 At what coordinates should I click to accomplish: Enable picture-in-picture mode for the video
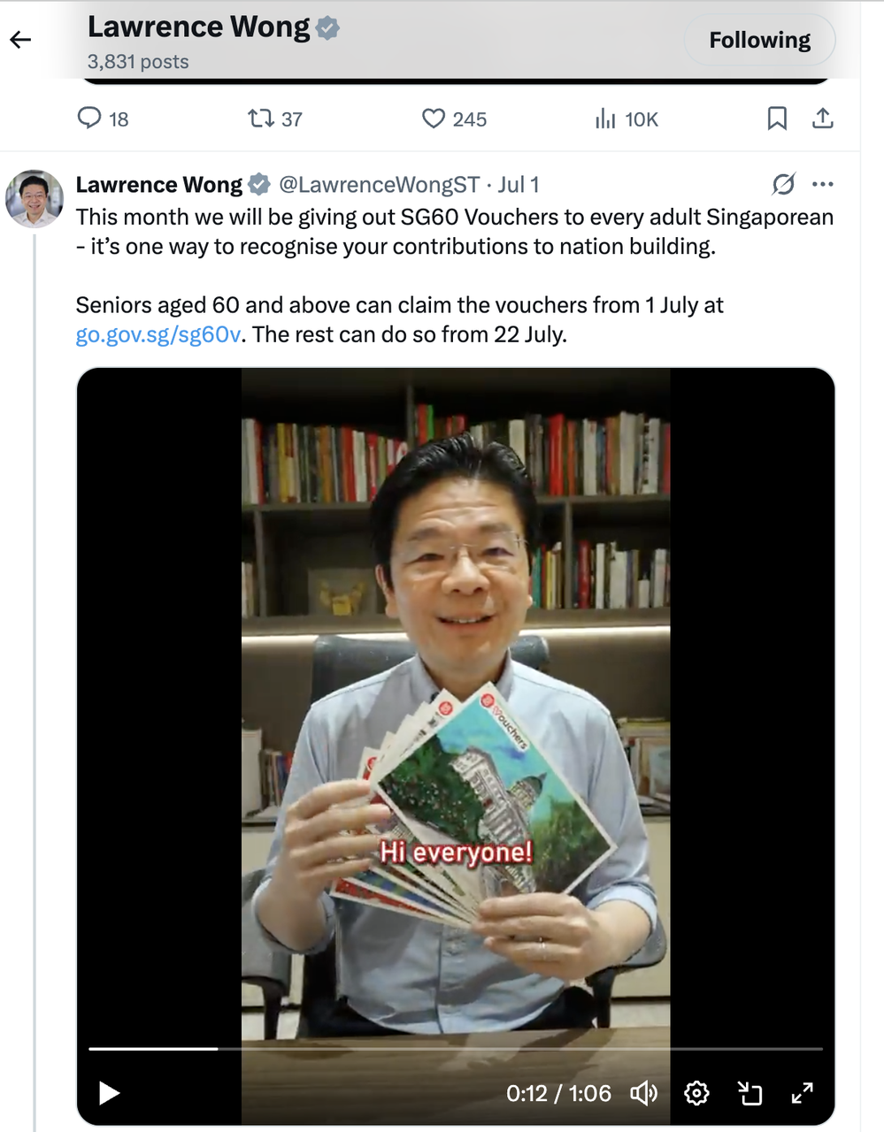point(749,1093)
